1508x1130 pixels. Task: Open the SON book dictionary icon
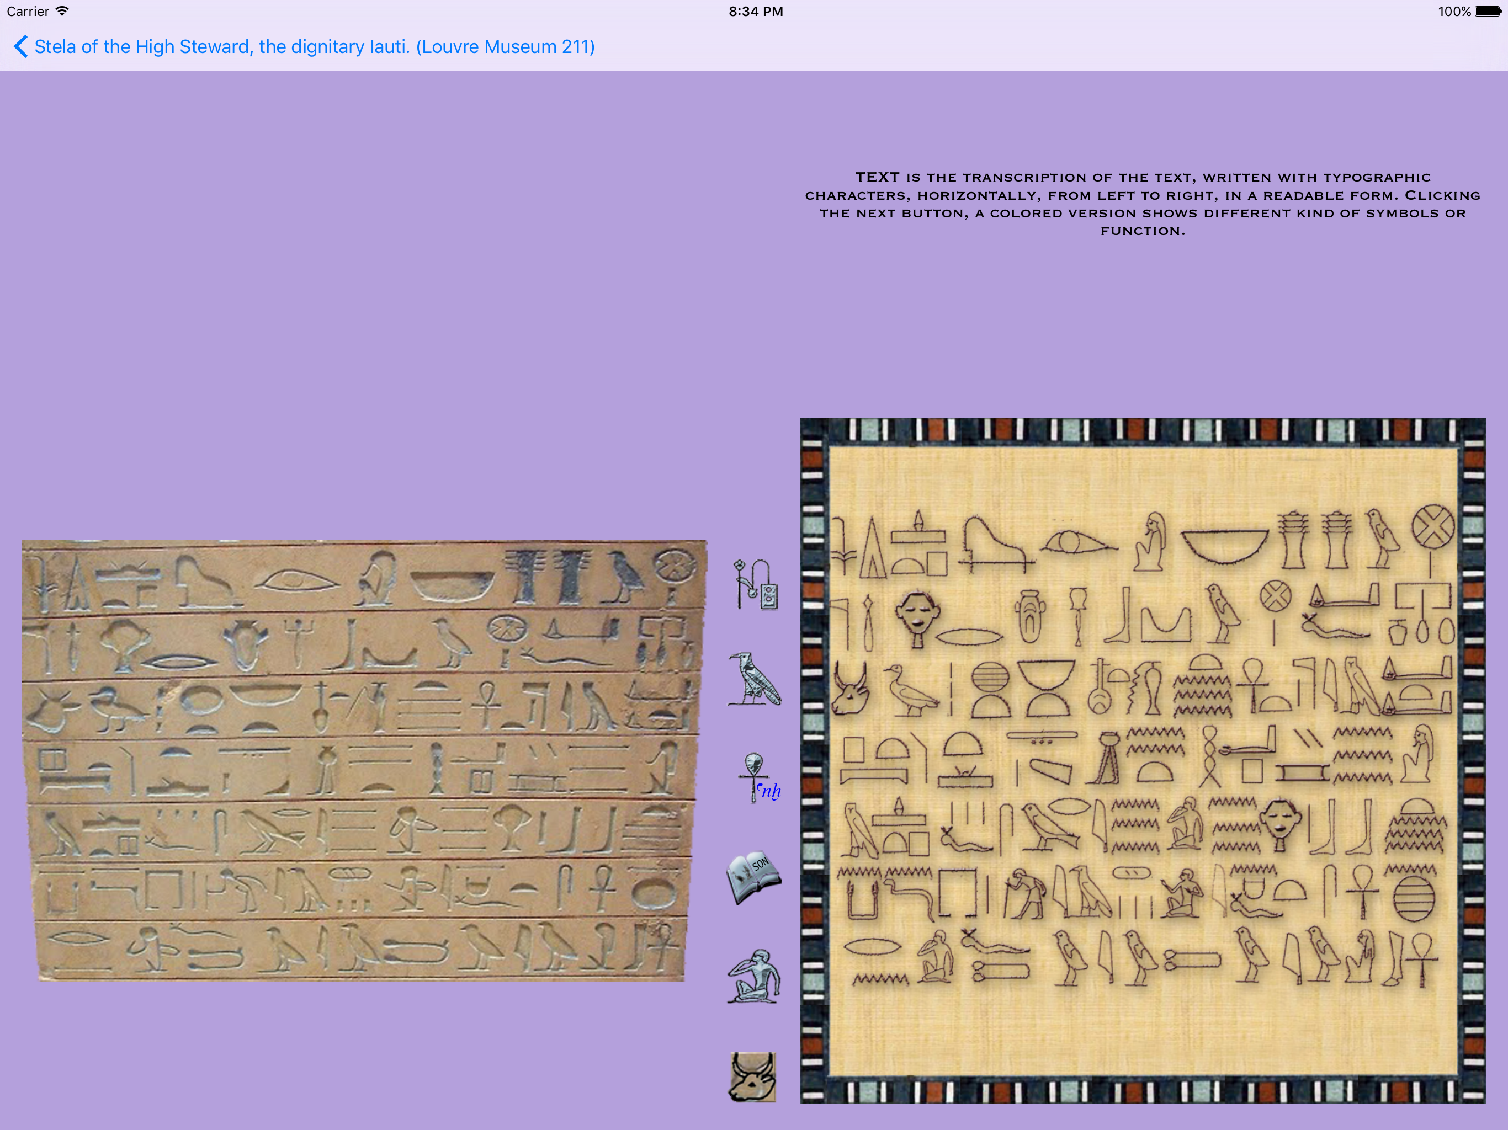(754, 878)
